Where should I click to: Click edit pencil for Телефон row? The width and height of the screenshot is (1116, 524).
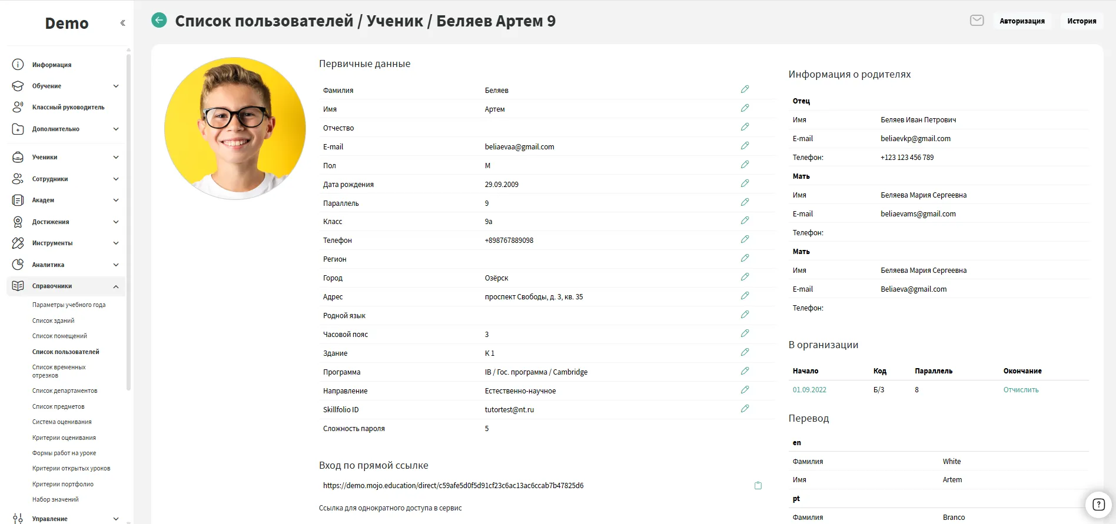point(745,239)
